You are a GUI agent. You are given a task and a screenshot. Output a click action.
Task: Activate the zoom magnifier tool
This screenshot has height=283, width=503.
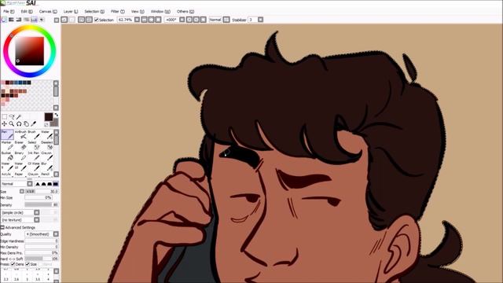12,124
